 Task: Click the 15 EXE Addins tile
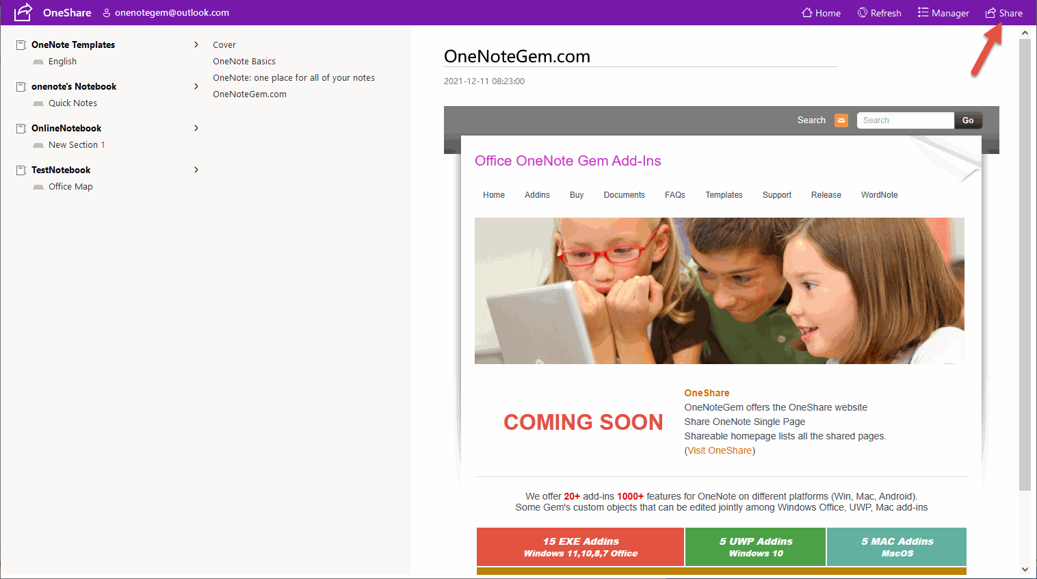tap(580, 547)
